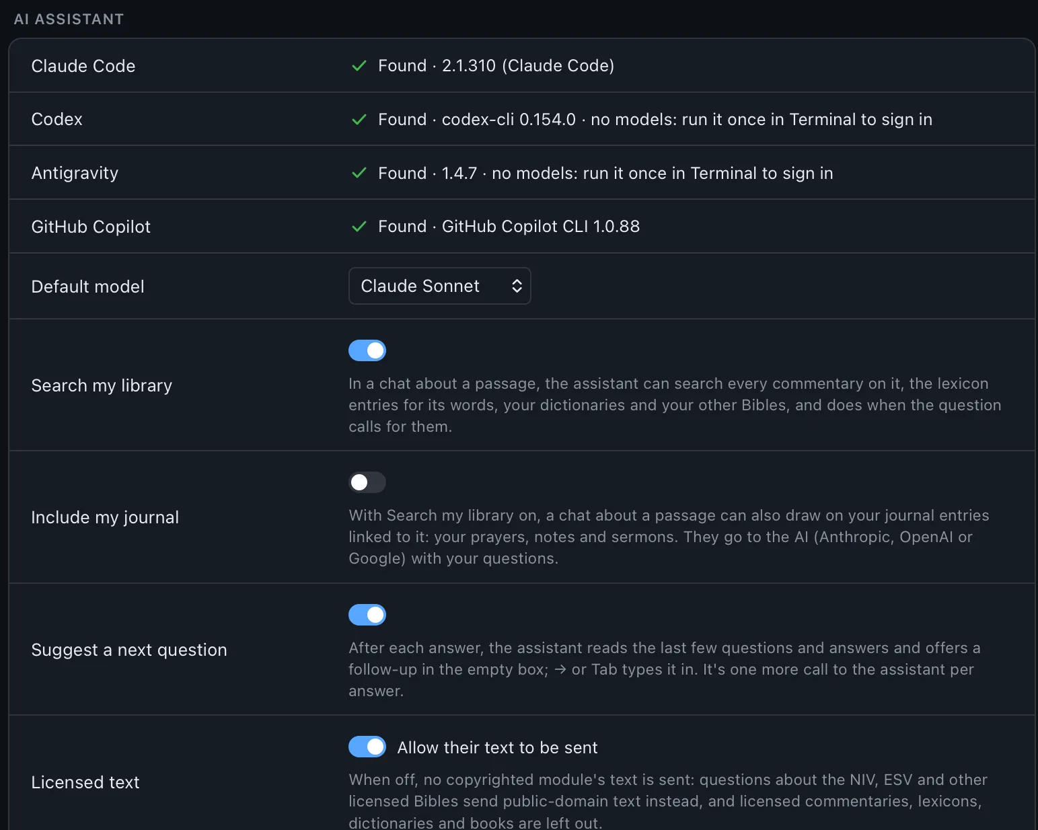The width and height of the screenshot is (1038, 830).
Task: Open the Default model Claude Sonnet dropdown
Action: coord(440,286)
